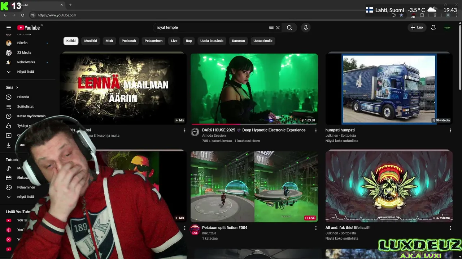The image size is (462, 259).
Task: Open options for humpati humpati playlist
Action: tap(450, 131)
